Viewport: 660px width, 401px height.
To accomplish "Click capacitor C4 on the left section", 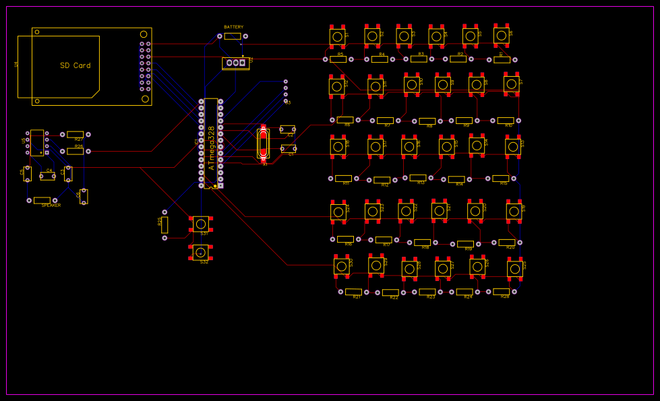I will tap(48, 177).
